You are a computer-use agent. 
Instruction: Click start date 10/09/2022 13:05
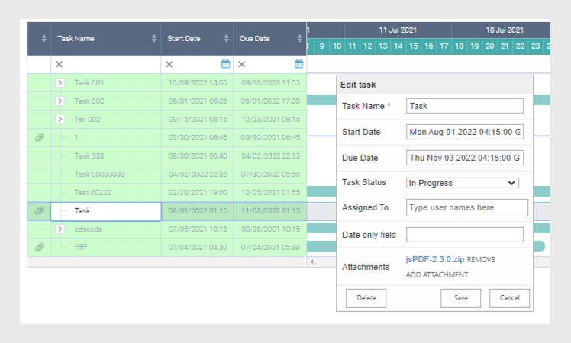pyautogui.click(x=198, y=82)
